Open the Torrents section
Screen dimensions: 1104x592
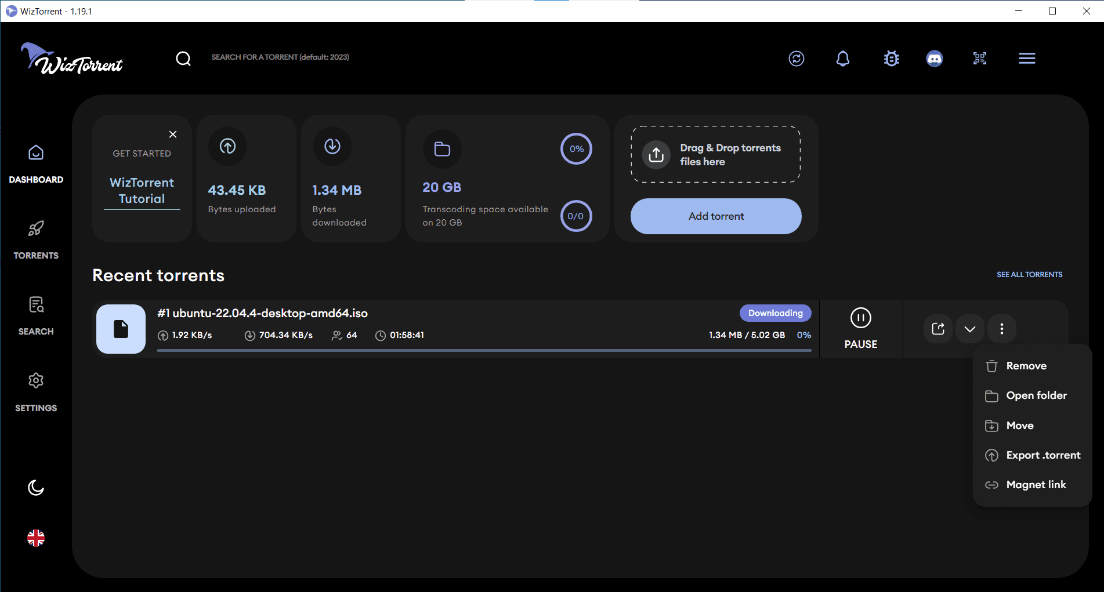(36, 240)
